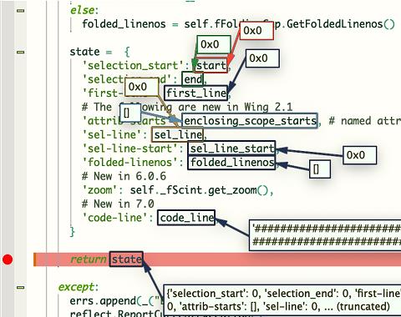This screenshot has height=317, width=401.
Task: Click the 'return' keyword on highlighted line
Action: point(88,259)
